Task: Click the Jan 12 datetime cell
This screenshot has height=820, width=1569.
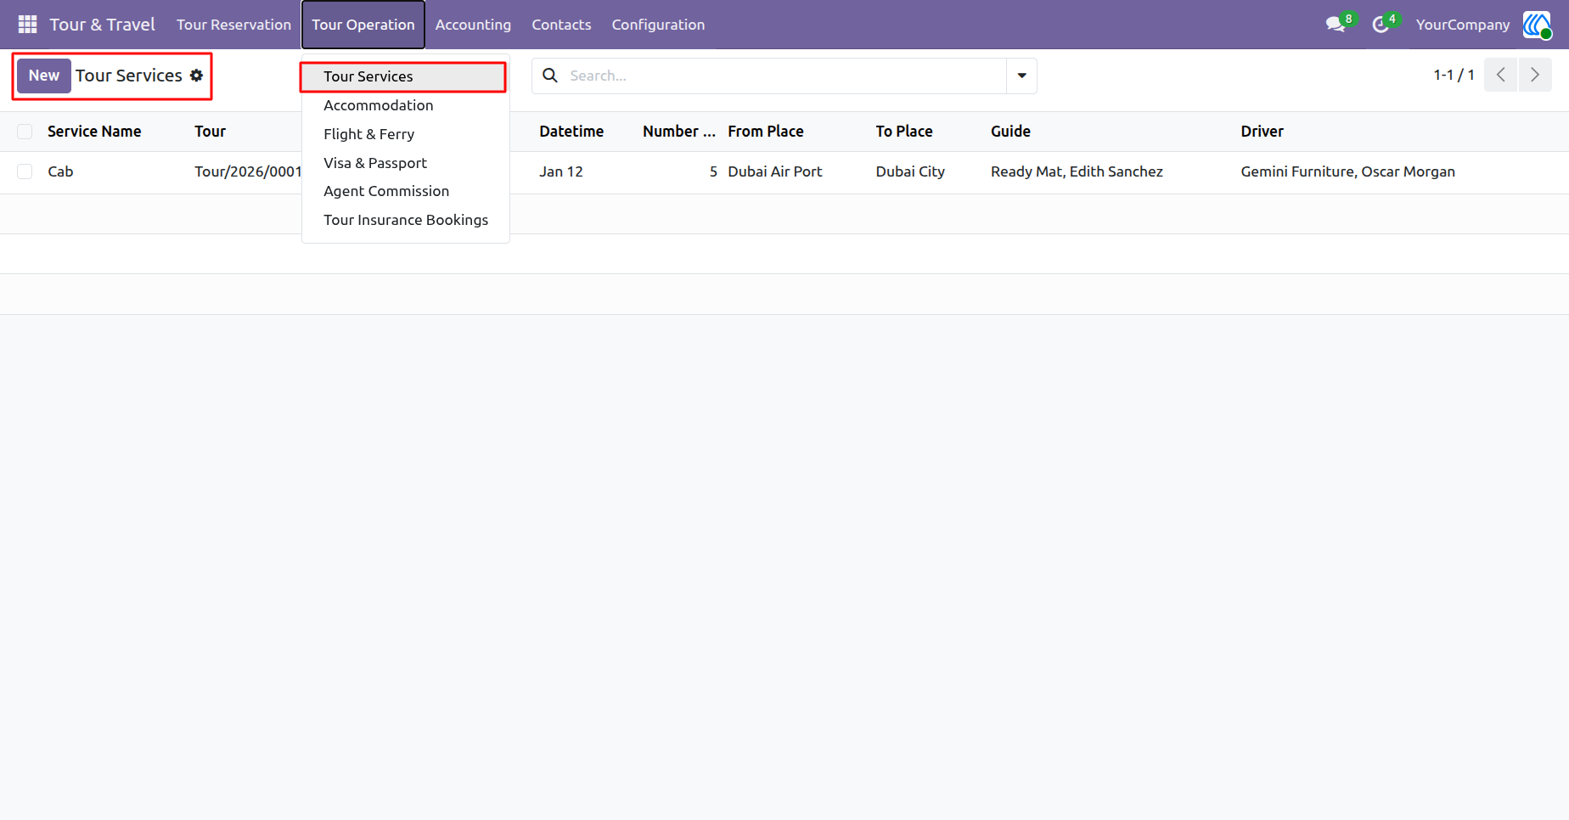Action: tap(561, 171)
